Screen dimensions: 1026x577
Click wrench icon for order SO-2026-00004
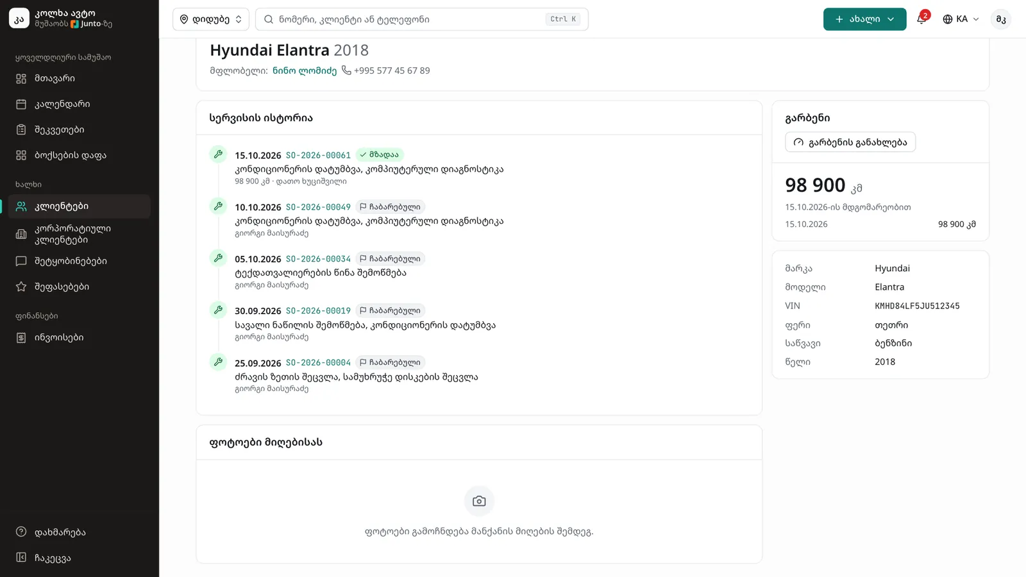218,362
